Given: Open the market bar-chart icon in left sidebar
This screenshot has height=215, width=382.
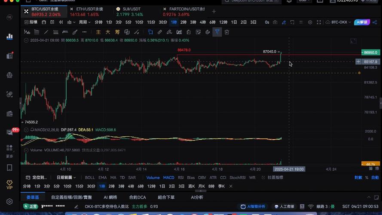Looking at the screenshot, I should (x=9, y=37).
